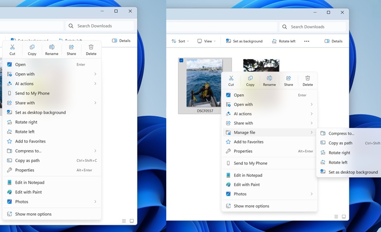This screenshot has width=381, height=232.
Task: Switch to thumbnails view icon in left window
Action: click(132, 221)
